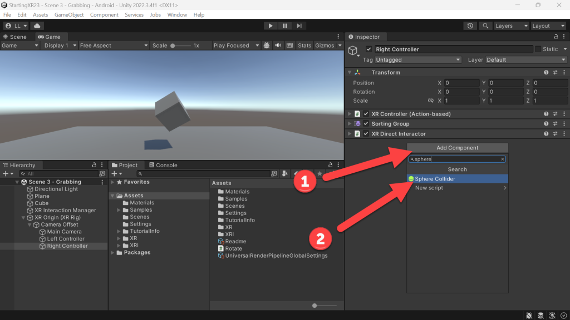The height and width of the screenshot is (320, 570).
Task: Expand XR Controller (Action-based) component
Action: [x=350, y=114]
